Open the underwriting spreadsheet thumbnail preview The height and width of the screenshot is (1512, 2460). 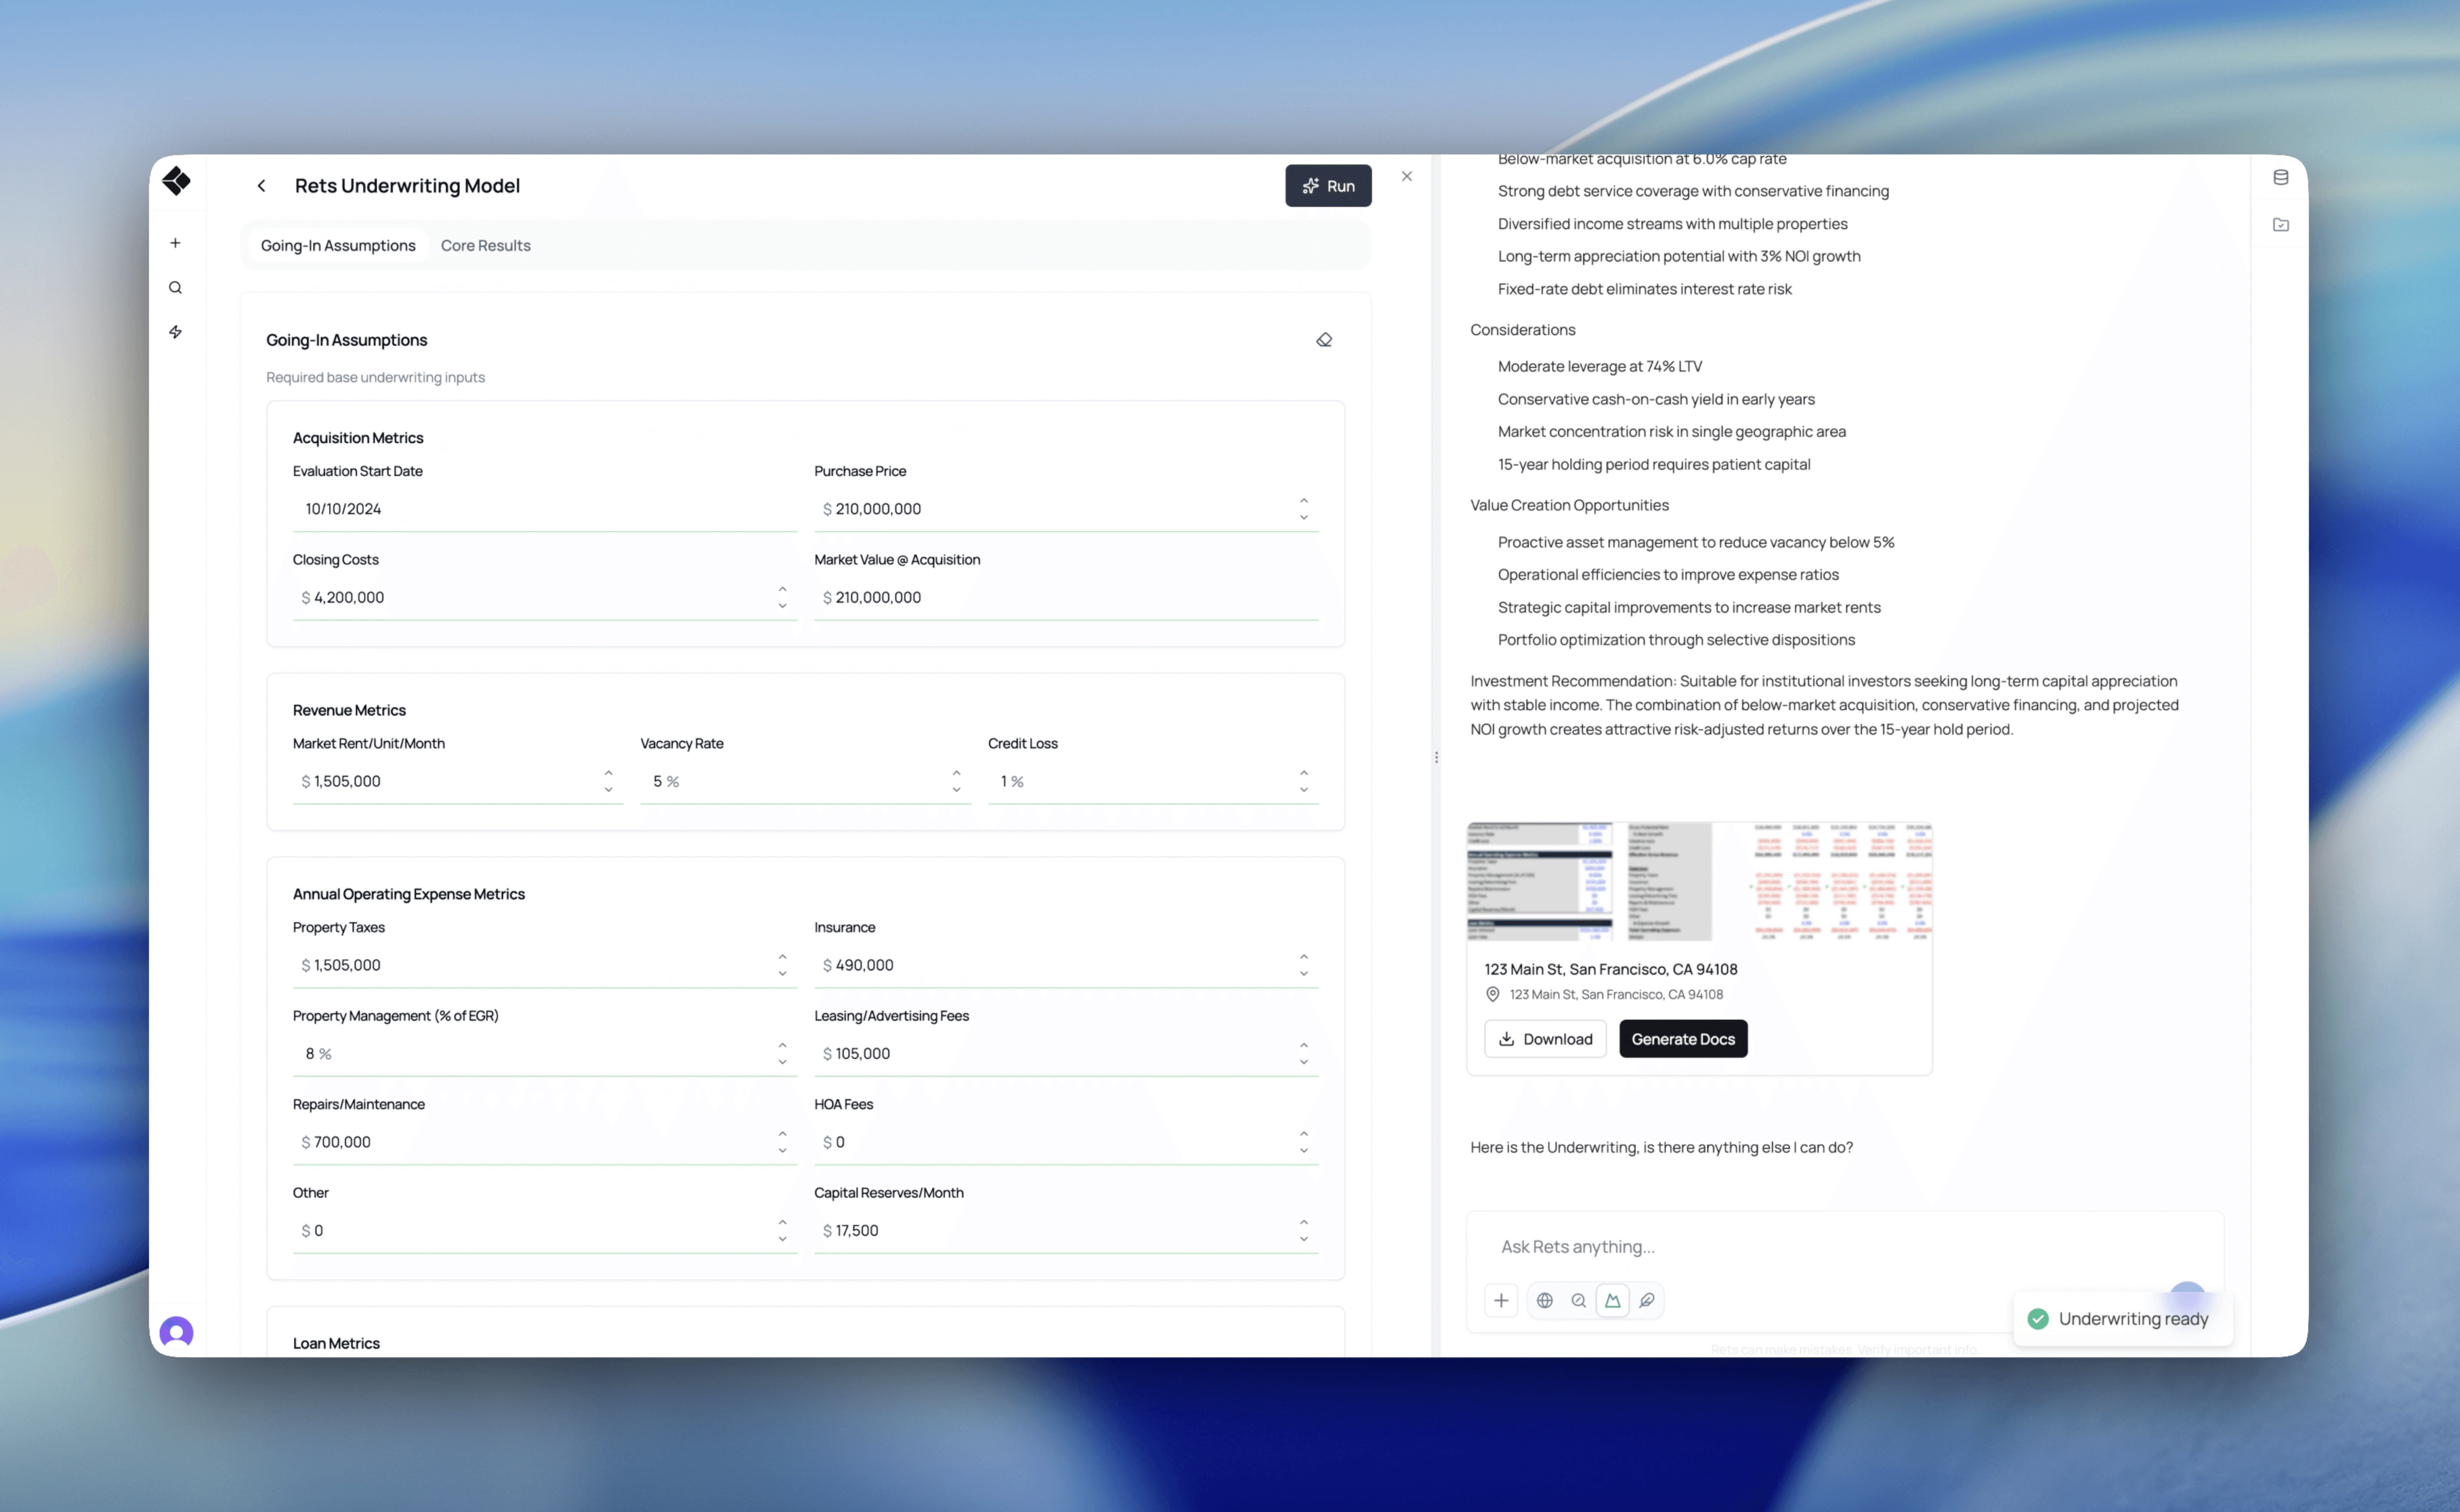tap(1699, 881)
